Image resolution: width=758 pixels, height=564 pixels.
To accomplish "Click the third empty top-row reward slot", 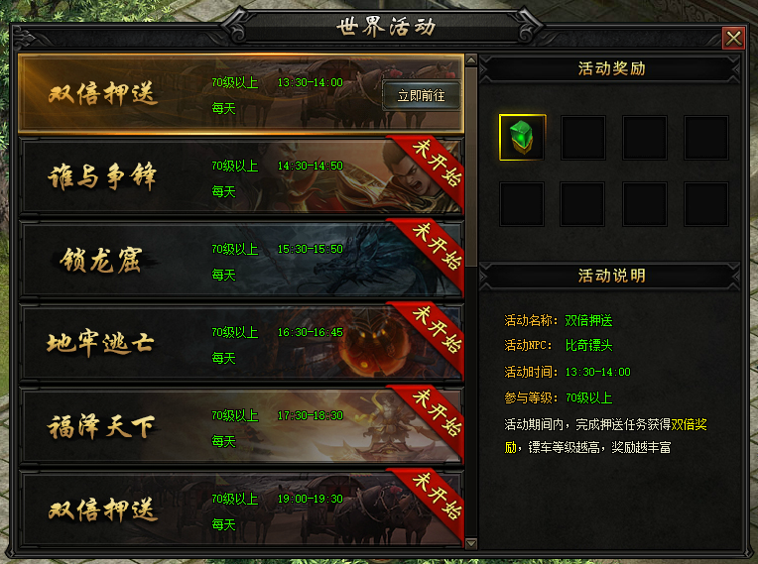I will click(645, 138).
